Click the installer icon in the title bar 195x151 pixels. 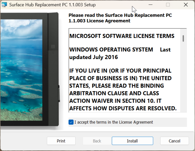(x=4, y=5)
